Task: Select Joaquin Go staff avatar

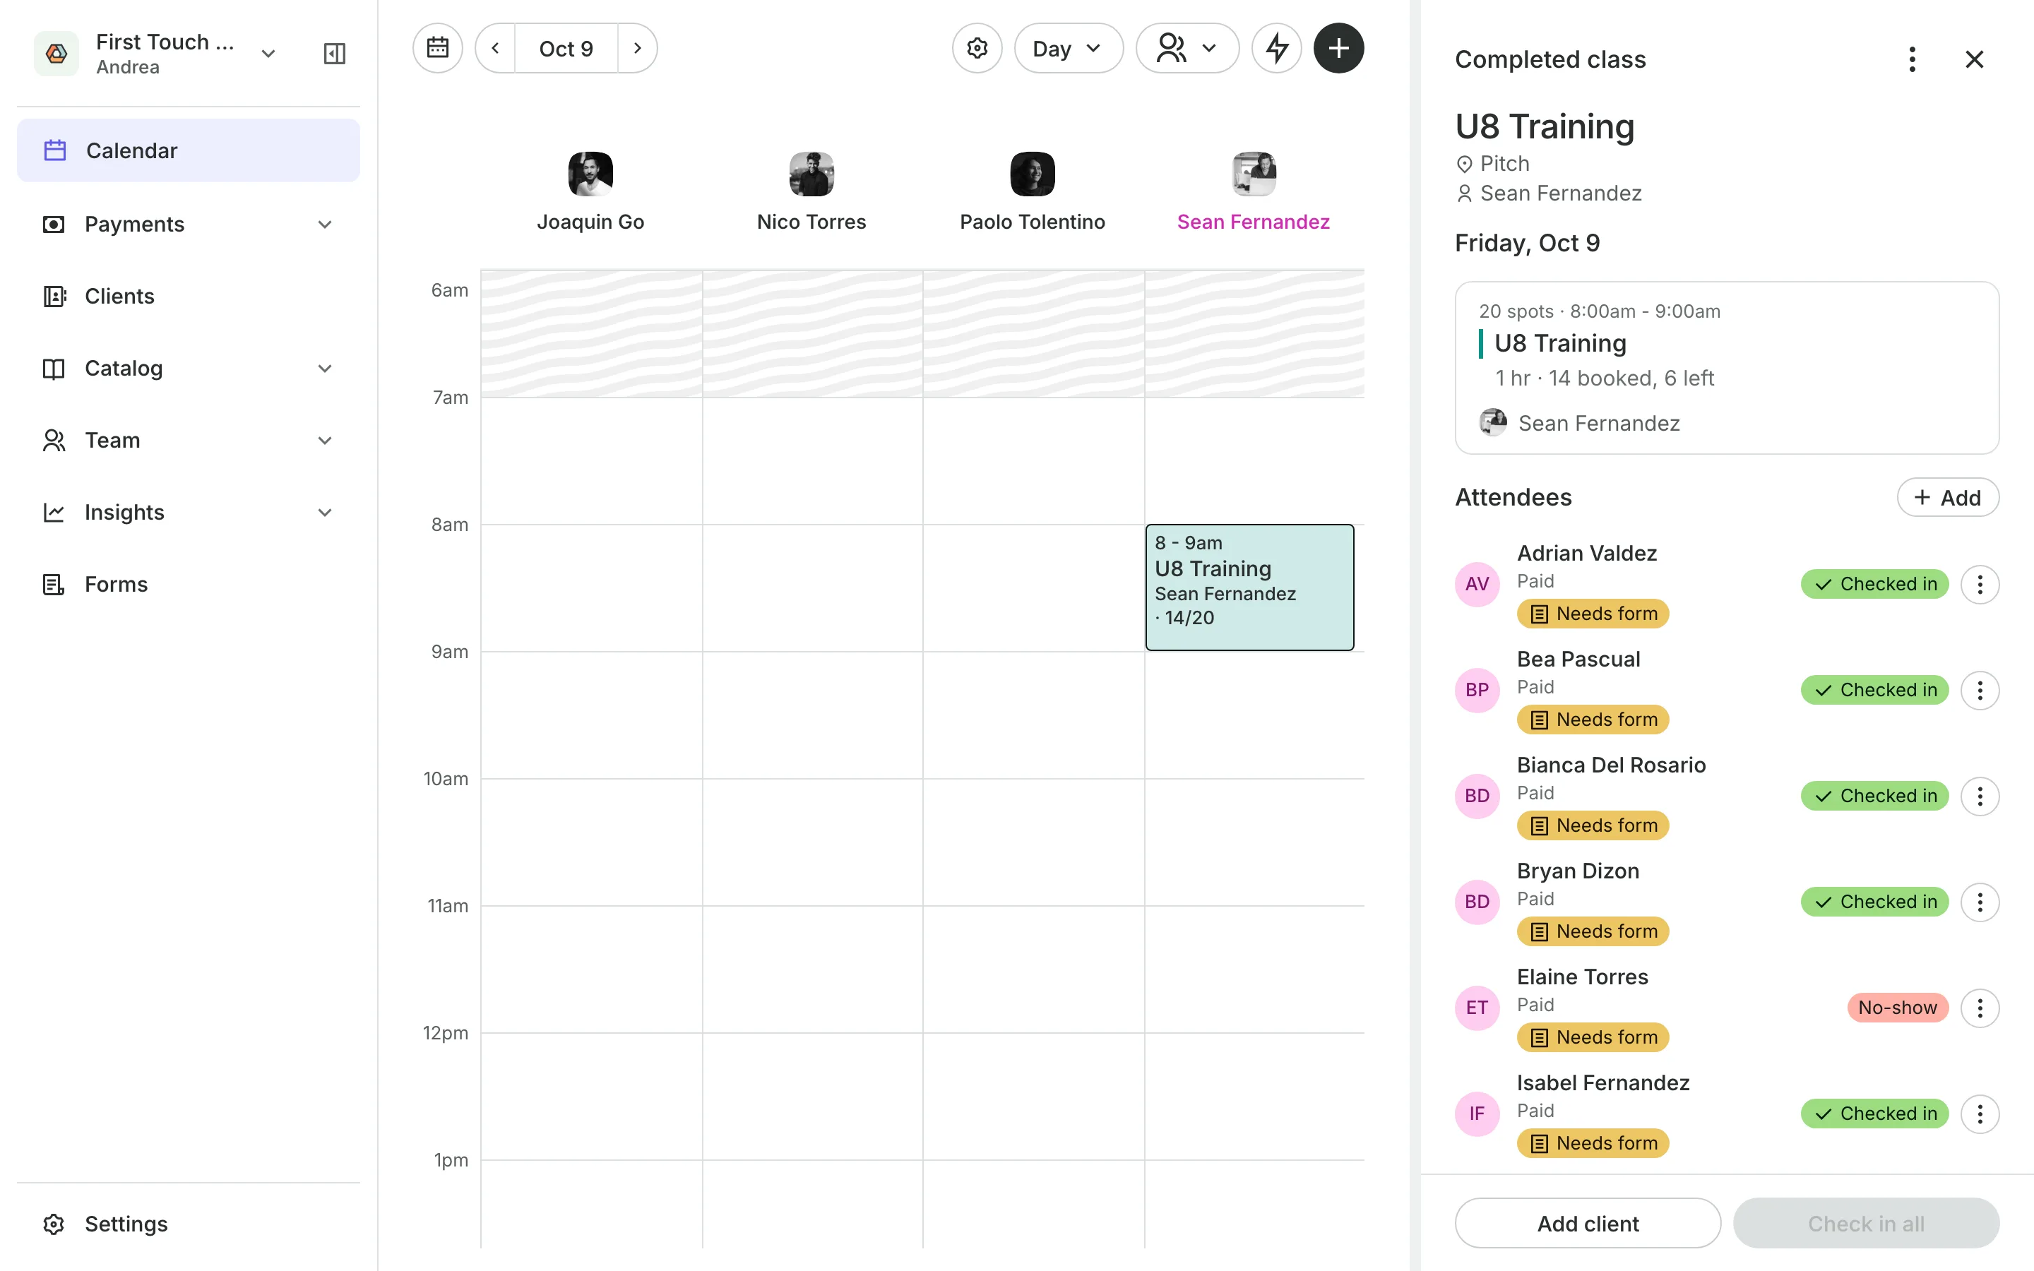Action: pos(590,174)
